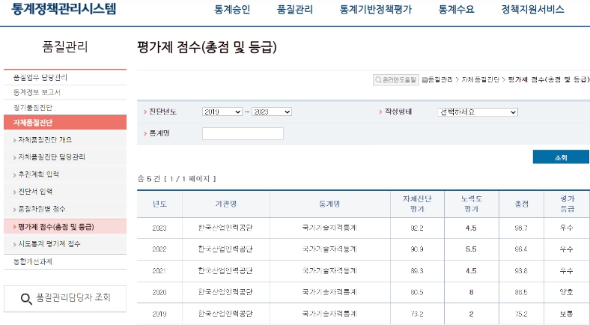Viewport: 590px width, 325px height.
Task: Select 시도통계 평가제 점수 in the sidebar
Action: tap(49, 244)
